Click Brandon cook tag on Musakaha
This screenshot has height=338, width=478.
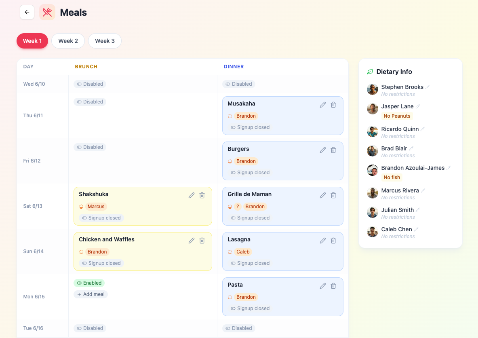click(246, 116)
